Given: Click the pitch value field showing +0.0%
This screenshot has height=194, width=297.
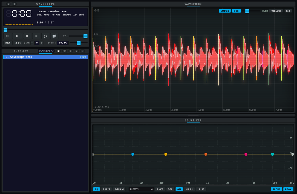Looking at the screenshot, I should tap(62, 43).
